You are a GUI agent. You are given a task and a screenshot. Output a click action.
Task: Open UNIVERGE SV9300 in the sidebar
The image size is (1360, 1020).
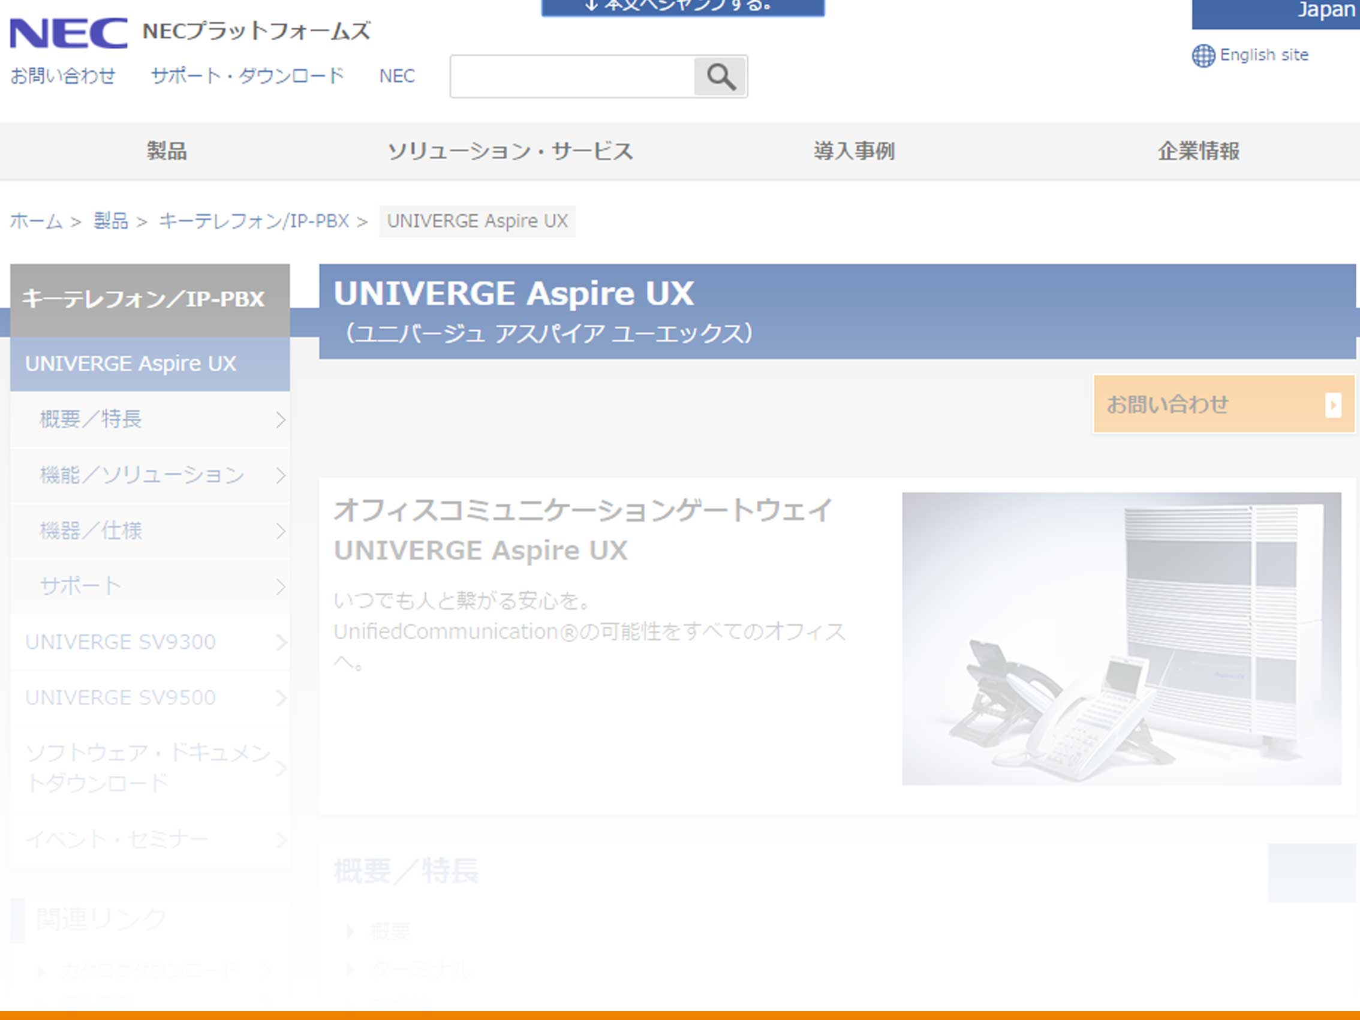click(x=150, y=642)
